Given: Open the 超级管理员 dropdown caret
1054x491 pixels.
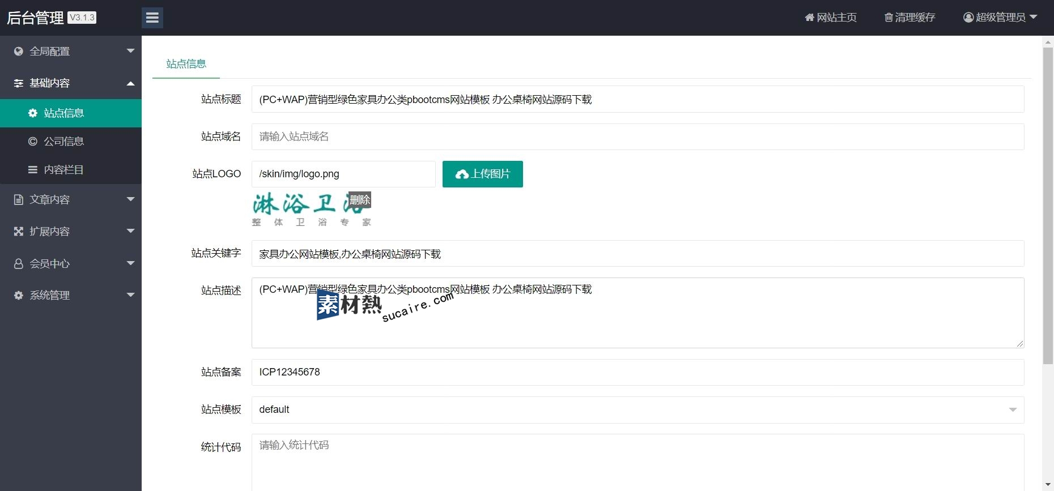Looking at the screenshot, I should tap(1033, 18).
